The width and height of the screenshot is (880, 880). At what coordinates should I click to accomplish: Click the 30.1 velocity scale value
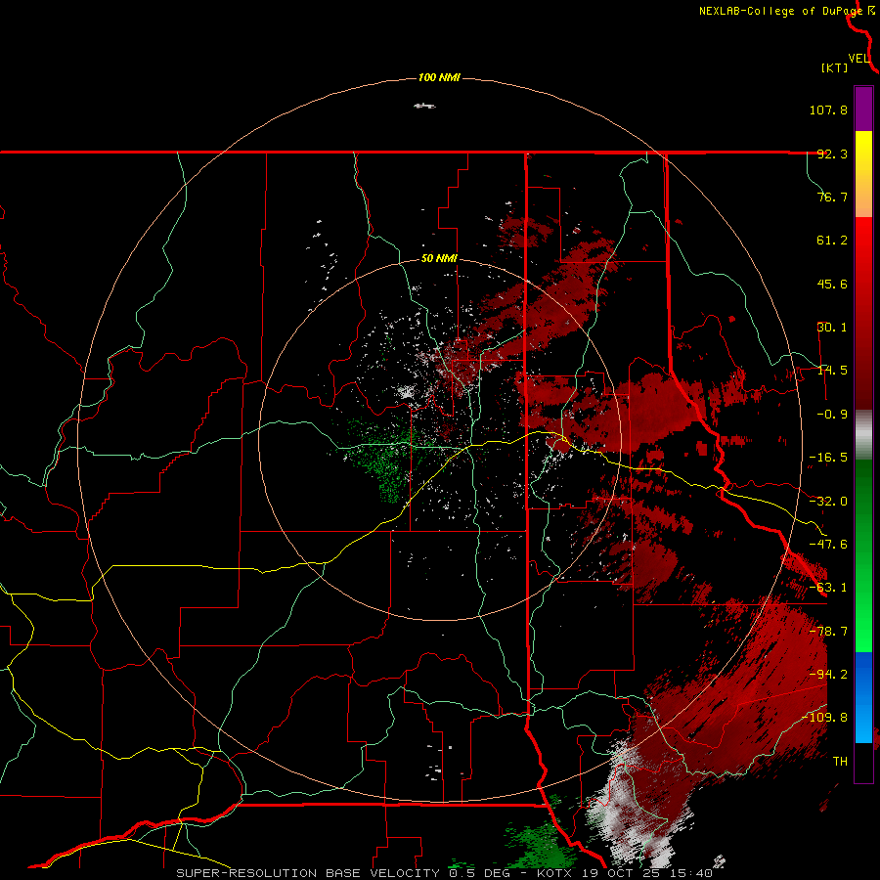(832, 328)
